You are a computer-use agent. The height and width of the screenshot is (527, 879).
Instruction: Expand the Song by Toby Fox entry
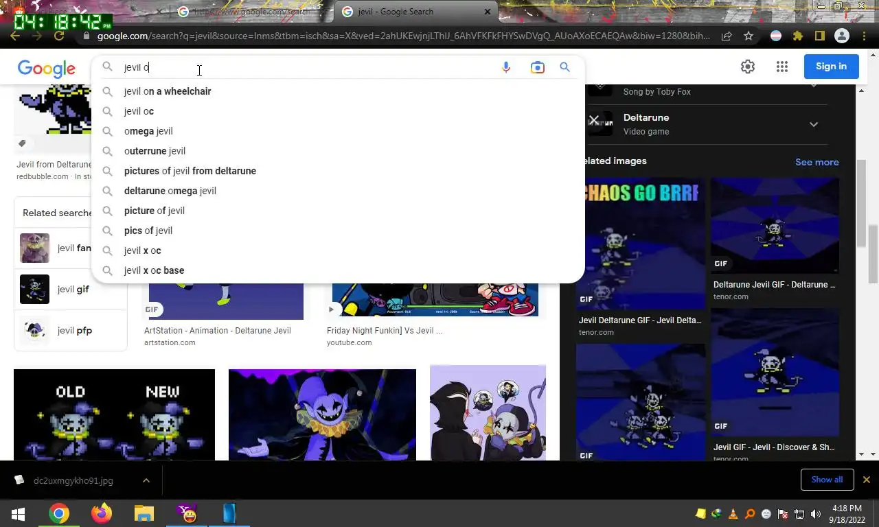814,84
